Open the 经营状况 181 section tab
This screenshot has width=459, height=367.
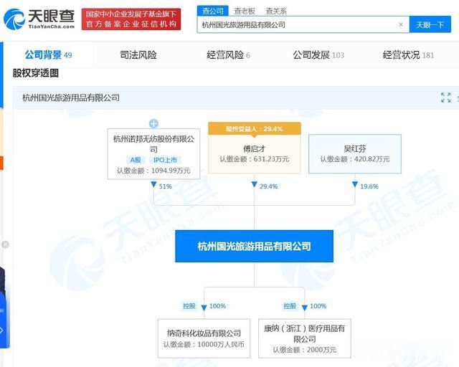(x=408, y=54)
